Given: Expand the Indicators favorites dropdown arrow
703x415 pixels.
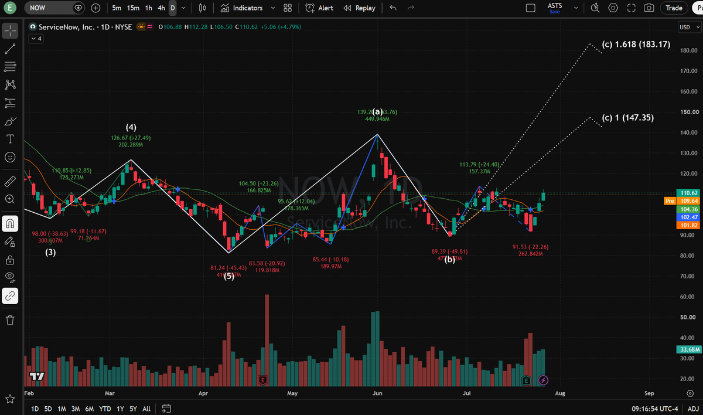Looking at the screenshot, I should (x=273, y=8).
